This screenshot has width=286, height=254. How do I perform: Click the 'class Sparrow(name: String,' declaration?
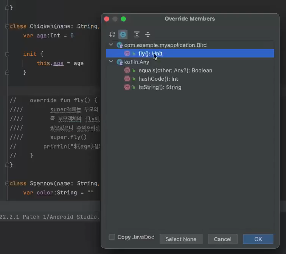[55, 183]
